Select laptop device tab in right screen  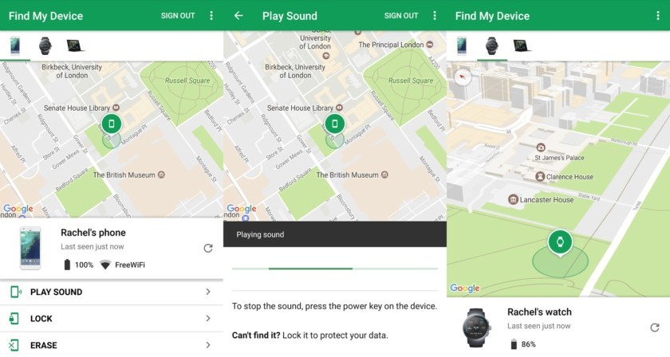pyautogui.click(x=522, y=45)
